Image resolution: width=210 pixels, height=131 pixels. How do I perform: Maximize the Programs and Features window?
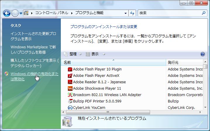(191, 3)
